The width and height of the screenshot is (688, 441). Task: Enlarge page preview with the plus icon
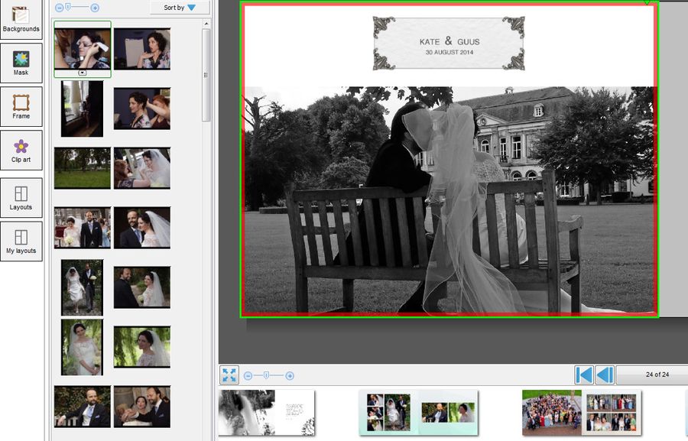pos(290,375)
